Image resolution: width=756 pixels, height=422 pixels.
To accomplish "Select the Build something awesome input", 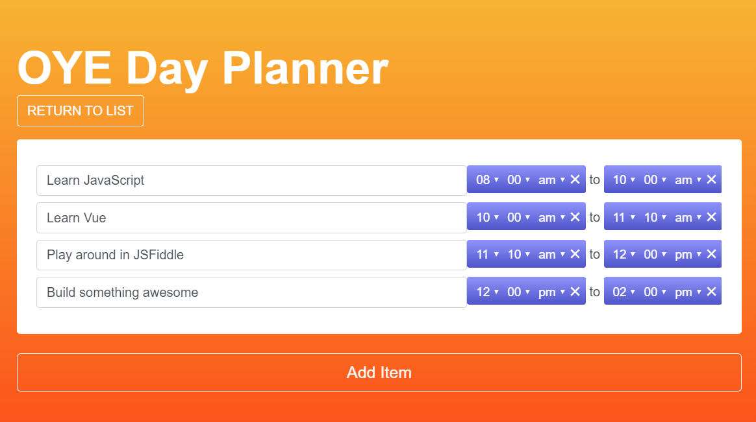I will tap(251, 292).
